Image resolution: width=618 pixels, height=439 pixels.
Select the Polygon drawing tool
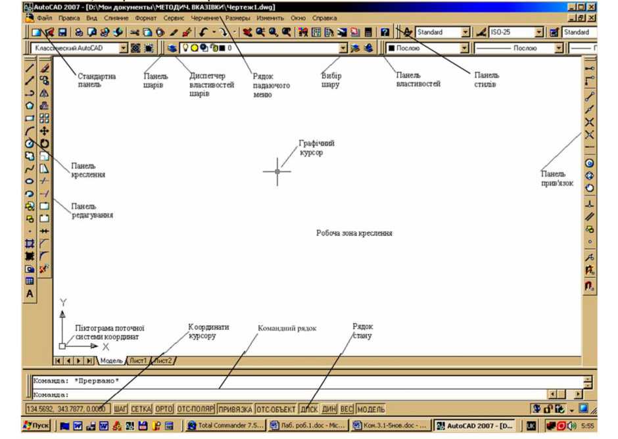(x=30, y=106)
